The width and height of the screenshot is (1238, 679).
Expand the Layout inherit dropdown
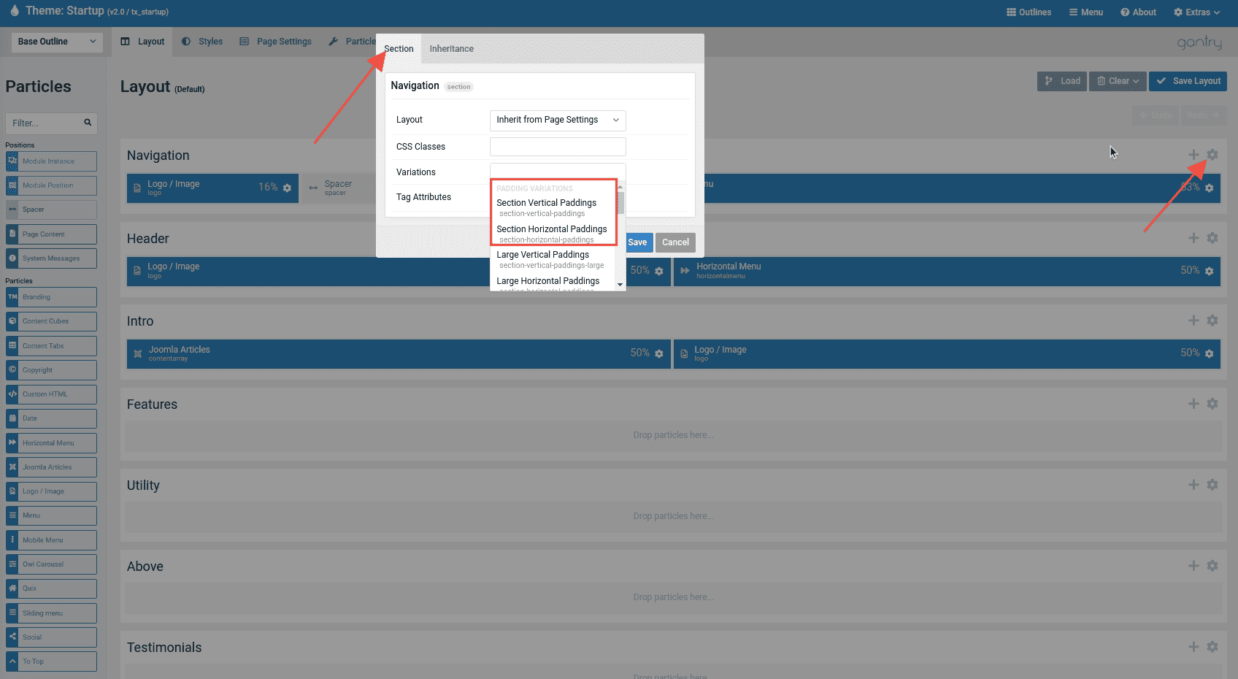point(557,120)
